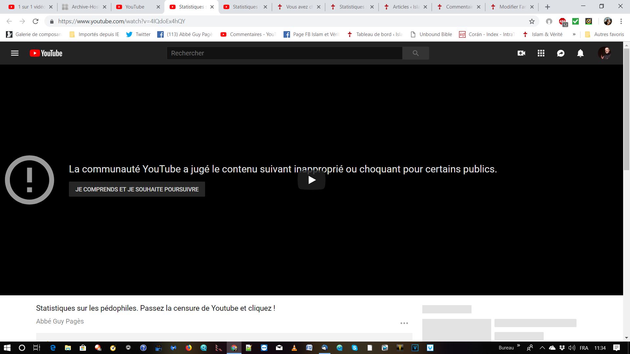
Task: Click the Rechercher search field
Action: point(284,53)
